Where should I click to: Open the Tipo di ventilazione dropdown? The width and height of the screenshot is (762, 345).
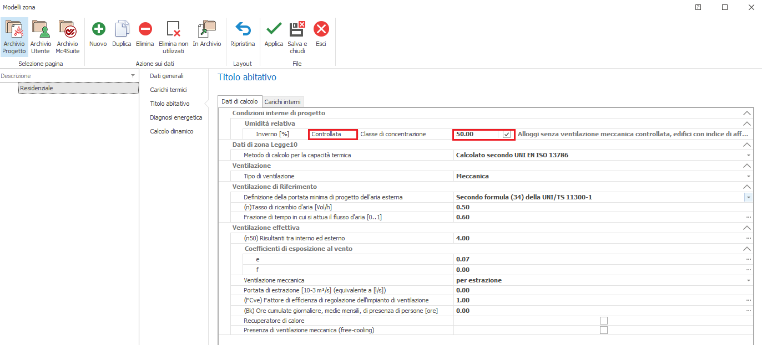click(748, 176)
